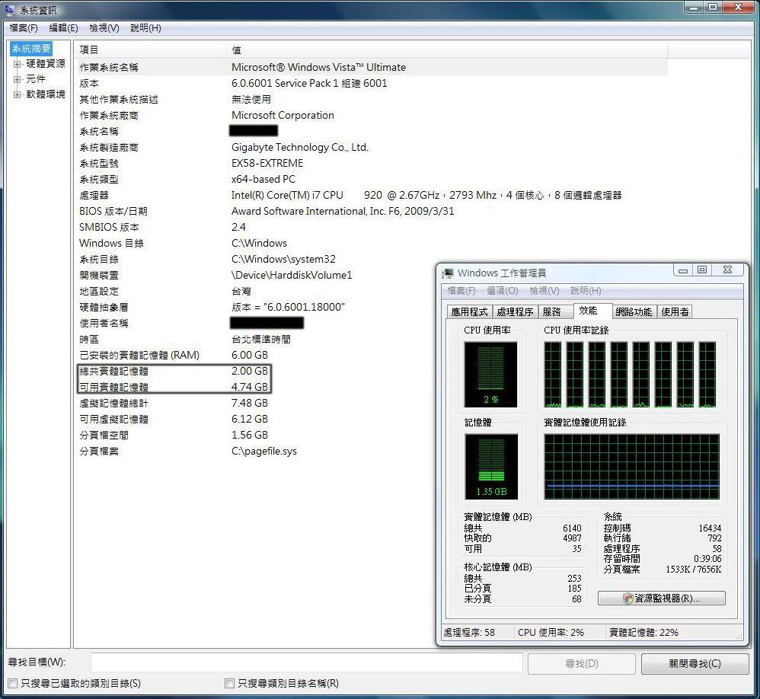Open the 說明(H) menu in System Information

tap(145, 28)
